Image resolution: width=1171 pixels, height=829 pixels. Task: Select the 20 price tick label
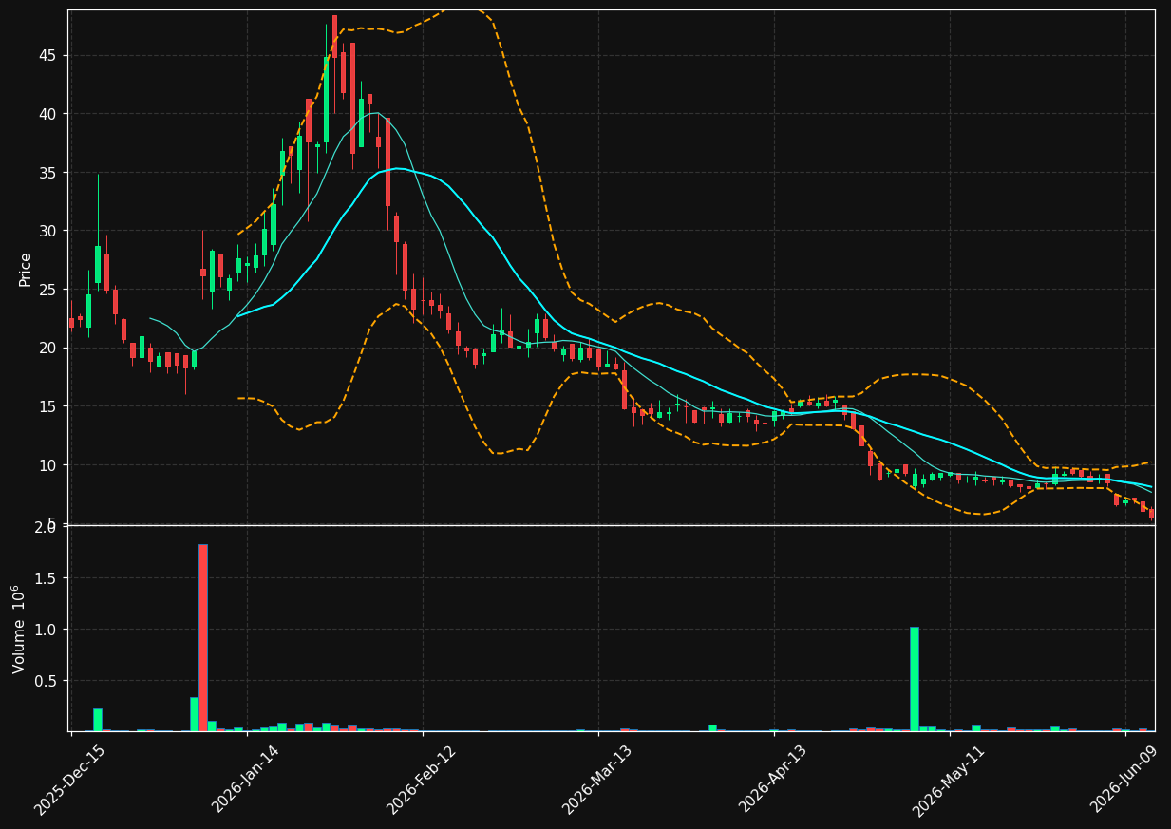pos(48,349)
